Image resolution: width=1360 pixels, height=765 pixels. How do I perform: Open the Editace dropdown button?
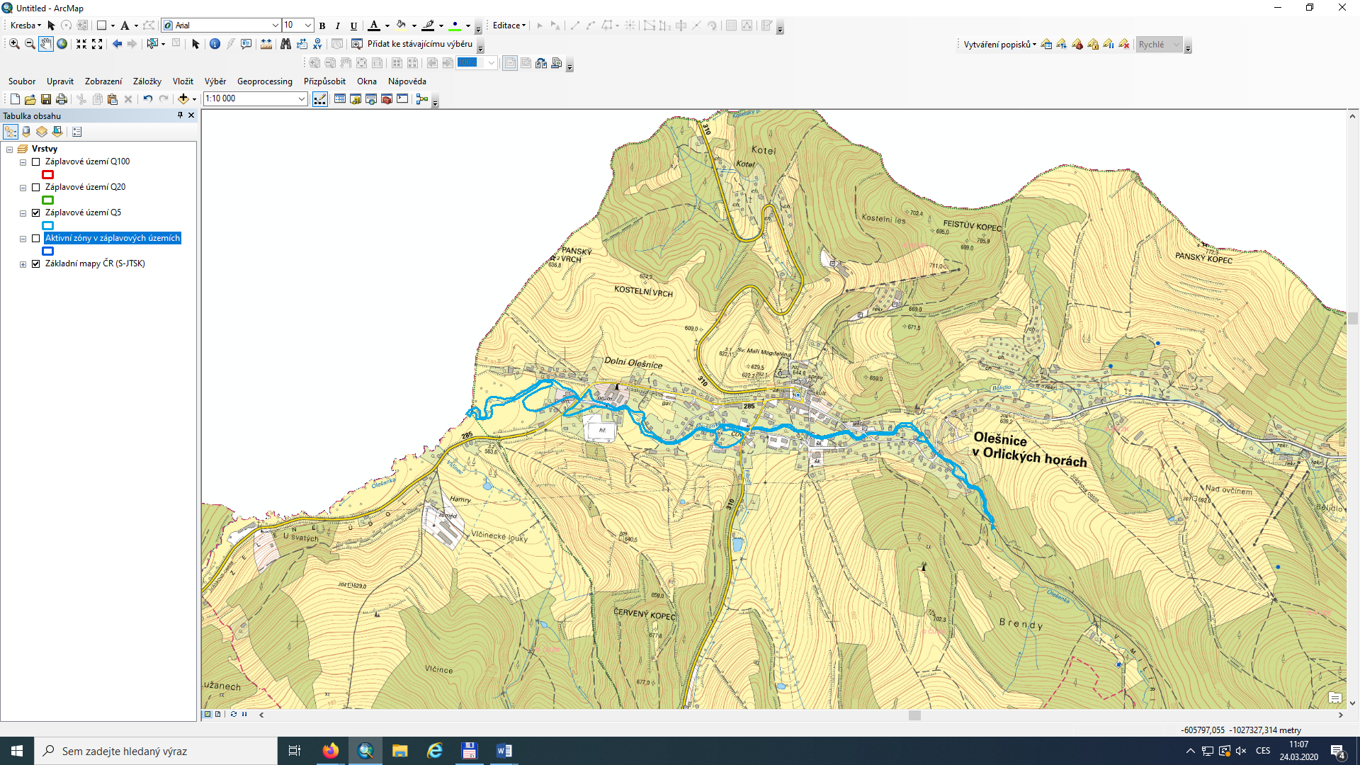(x=509, y=25)
